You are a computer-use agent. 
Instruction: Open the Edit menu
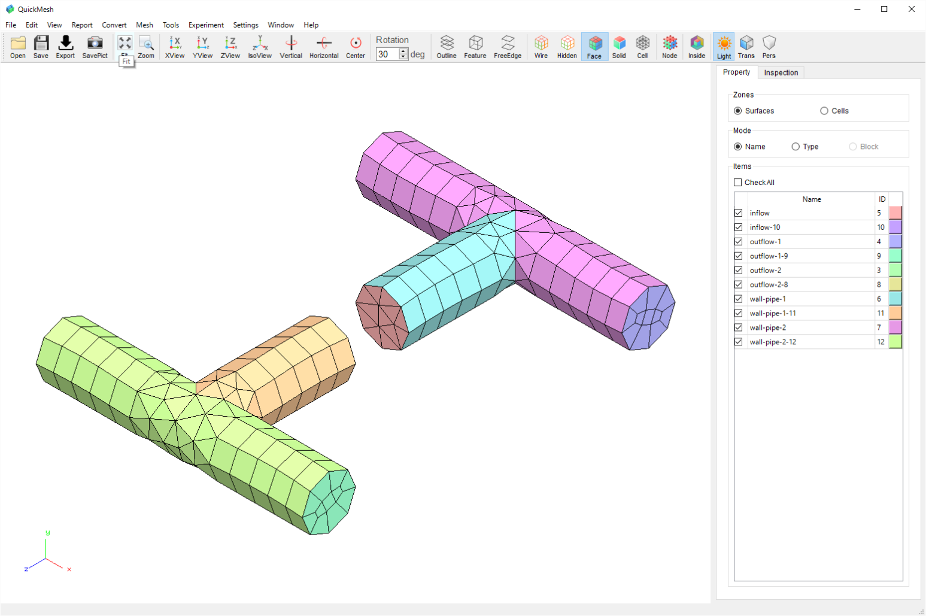pyautogui.click(x=32, y=25)
